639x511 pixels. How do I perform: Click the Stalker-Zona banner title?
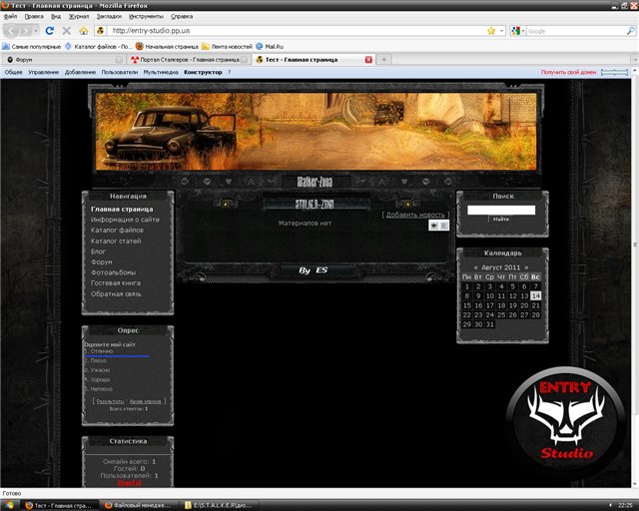(315, 182)
